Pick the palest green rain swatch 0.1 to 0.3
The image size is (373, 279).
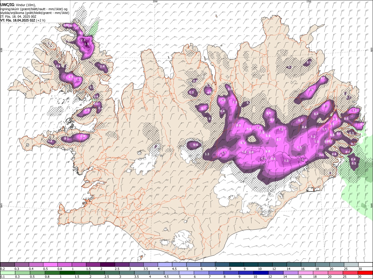click(x=7, y=273)
